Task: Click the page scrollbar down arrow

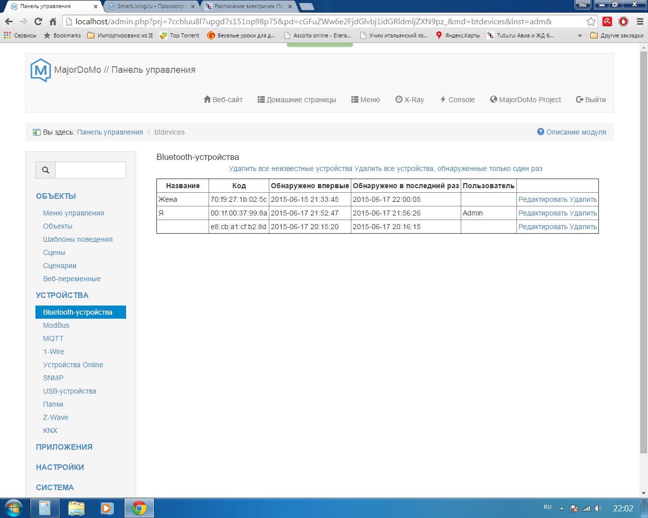Action: [643, 494]
